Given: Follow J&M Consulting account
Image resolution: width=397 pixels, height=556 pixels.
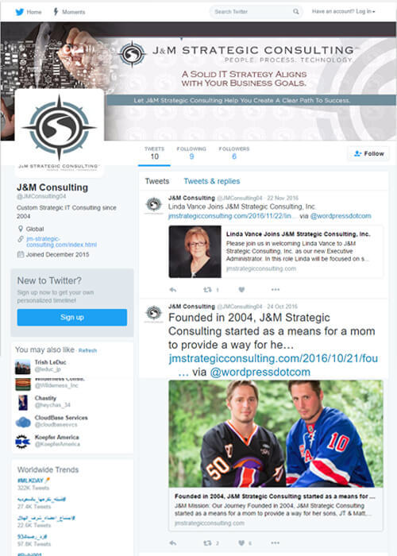Looking at the screenshot, I should [x=368, y=153].
